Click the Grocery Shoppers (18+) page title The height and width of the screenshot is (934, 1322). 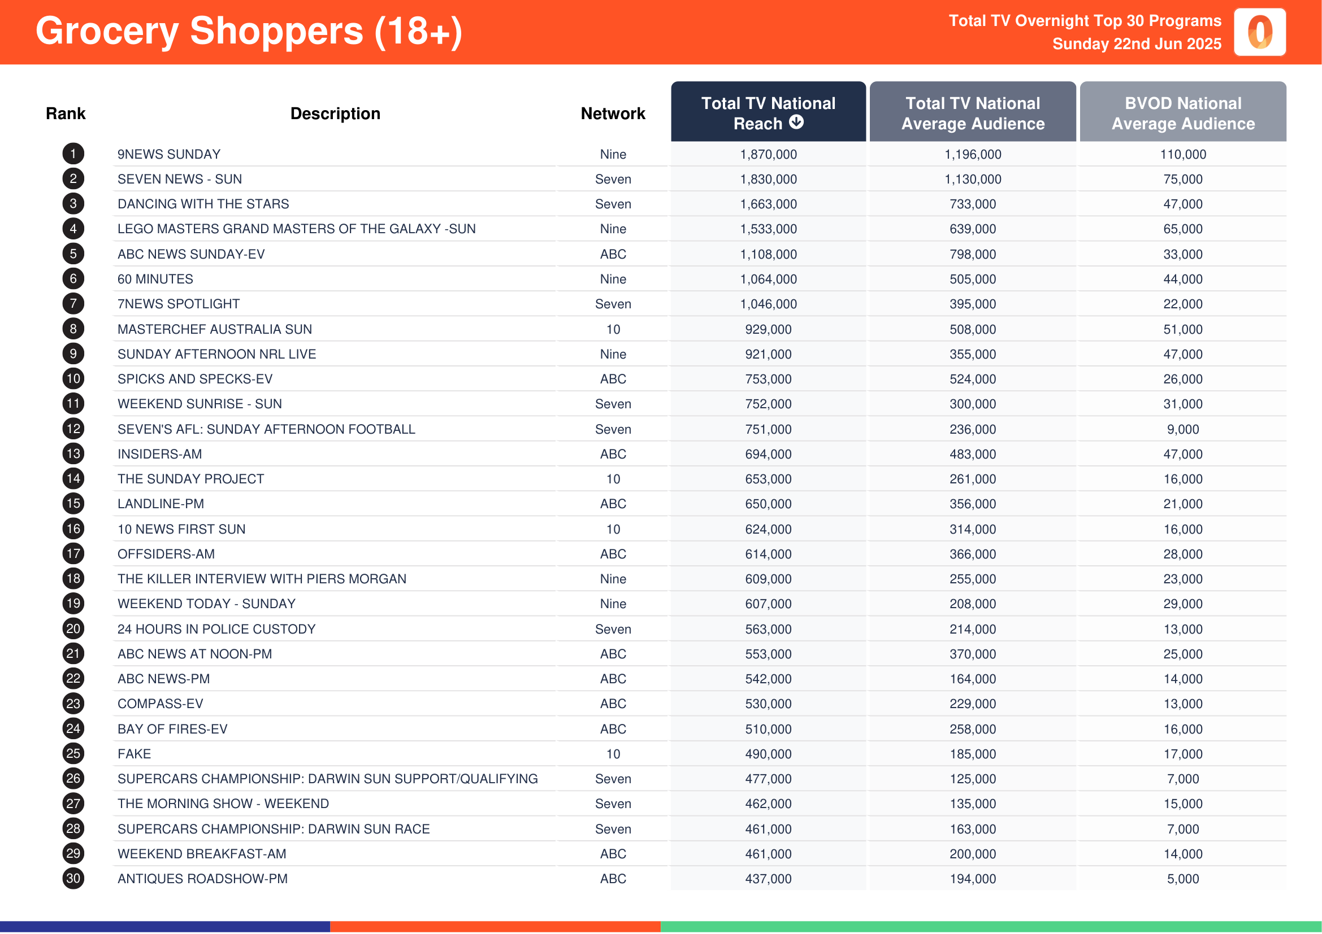[249, 31]
